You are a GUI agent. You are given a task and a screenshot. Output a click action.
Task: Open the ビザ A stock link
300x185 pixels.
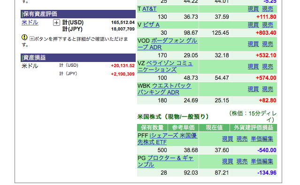[x=151, y=25]
